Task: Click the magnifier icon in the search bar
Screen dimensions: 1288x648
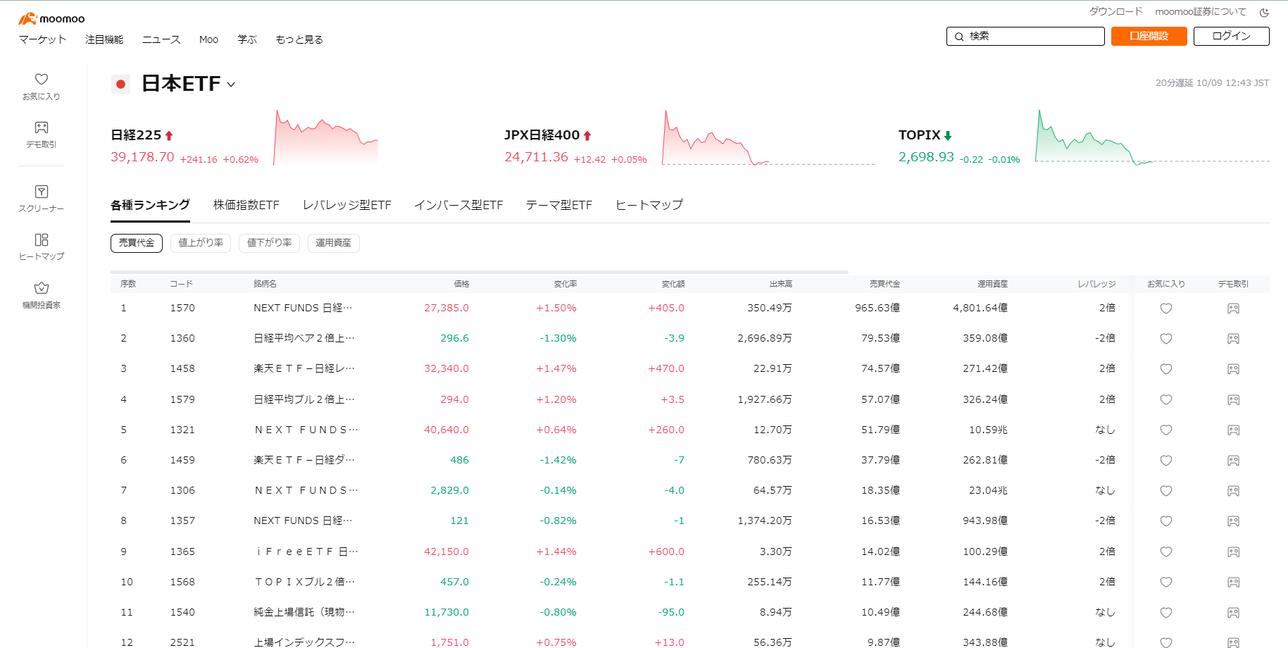Action: click(960, 36)
